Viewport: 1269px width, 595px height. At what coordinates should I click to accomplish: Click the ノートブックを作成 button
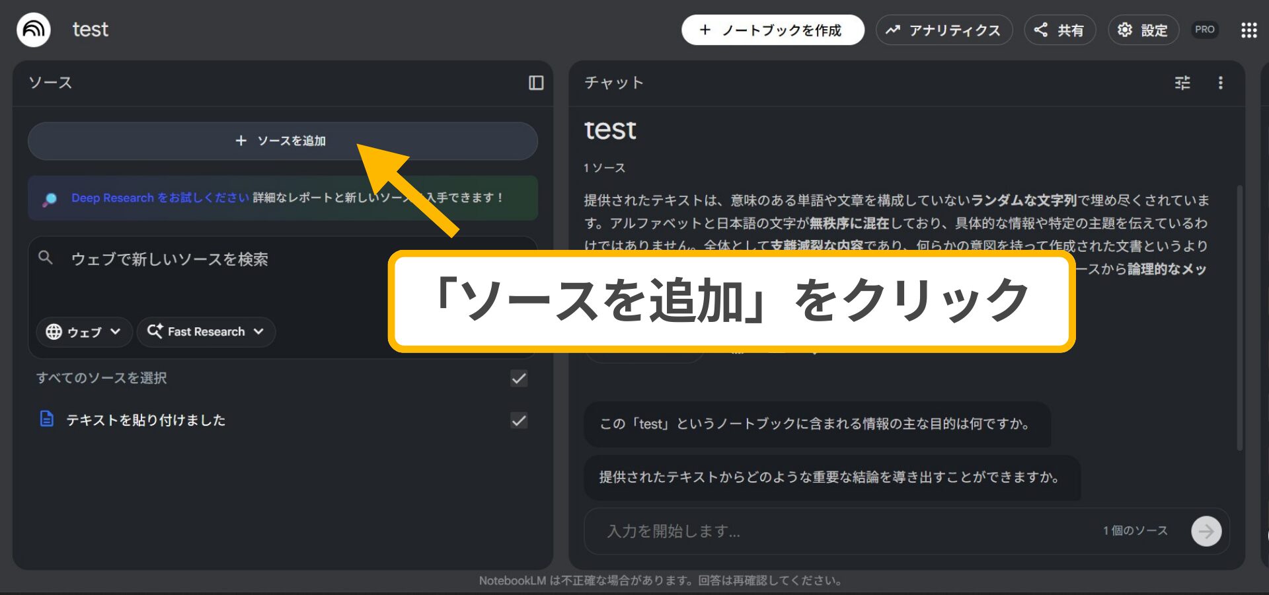point(773,30)
